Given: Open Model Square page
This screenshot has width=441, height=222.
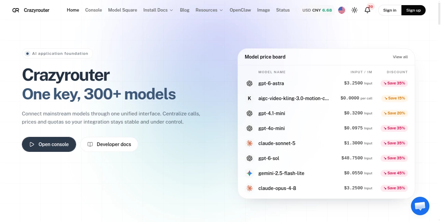Looking at the screenshot, I should point(123,10).
